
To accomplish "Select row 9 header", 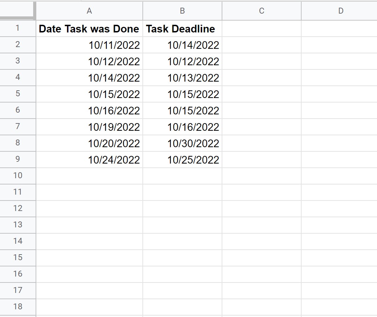I will click(x=18, y=159).
